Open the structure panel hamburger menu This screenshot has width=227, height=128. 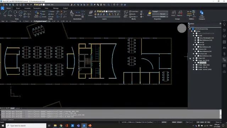(x=220, y=23)
